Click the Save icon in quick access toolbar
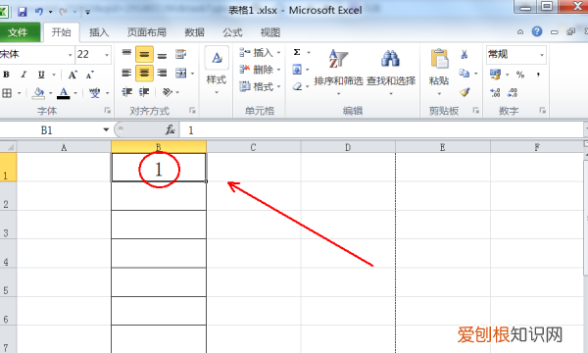Screen dimensions: 588x353 point(23,12)
